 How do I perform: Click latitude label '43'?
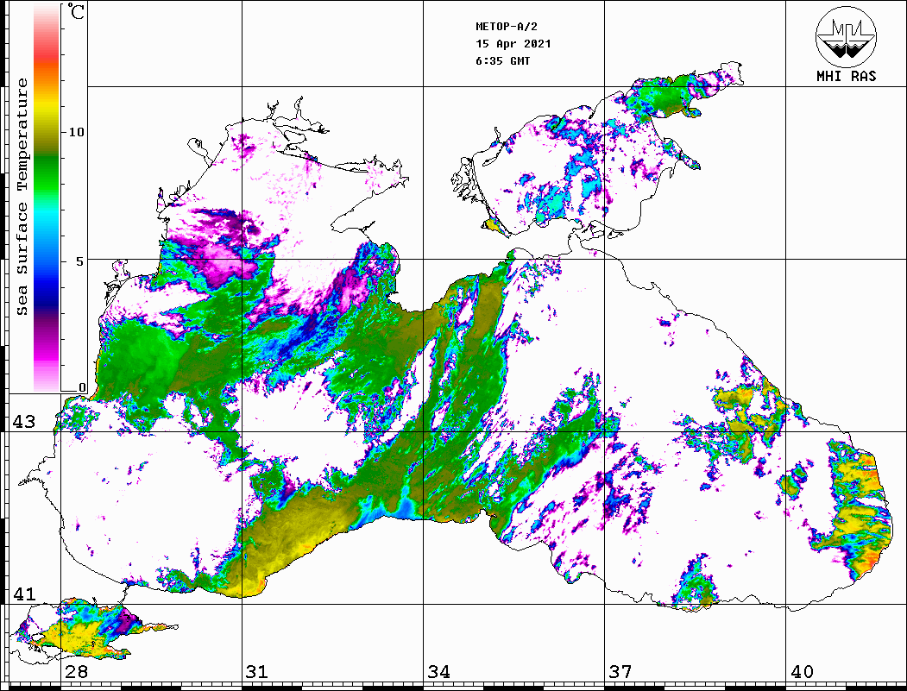24,422
